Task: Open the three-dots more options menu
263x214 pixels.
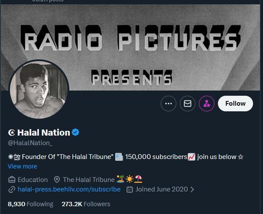Action: 169,104
